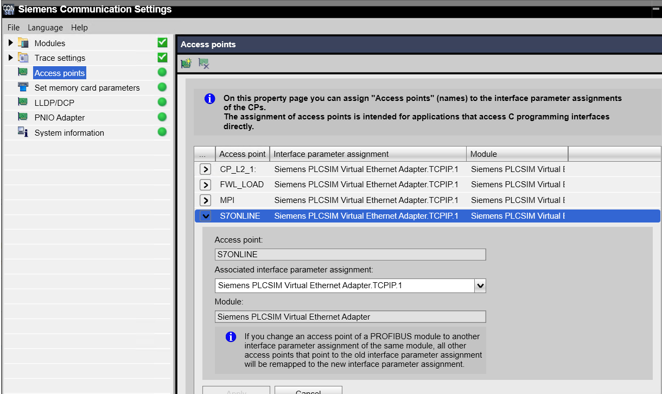Image resolution: width=662 pixels, height=394 pixels.
Task: Click the green check status for Trace settings
Action: coord(162,57)
